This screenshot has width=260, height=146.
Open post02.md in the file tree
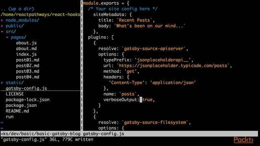(28, 66)
